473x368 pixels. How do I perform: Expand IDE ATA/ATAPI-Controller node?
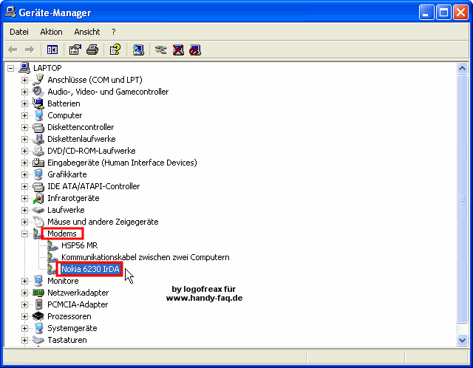[x=24, y=187]
